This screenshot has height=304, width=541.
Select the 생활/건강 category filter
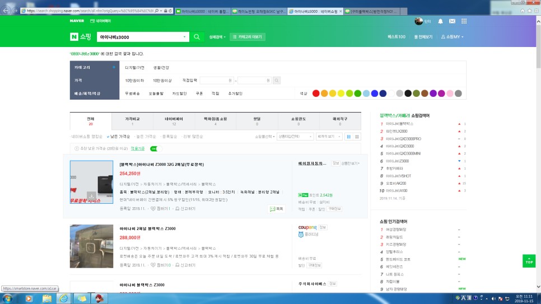161,68
